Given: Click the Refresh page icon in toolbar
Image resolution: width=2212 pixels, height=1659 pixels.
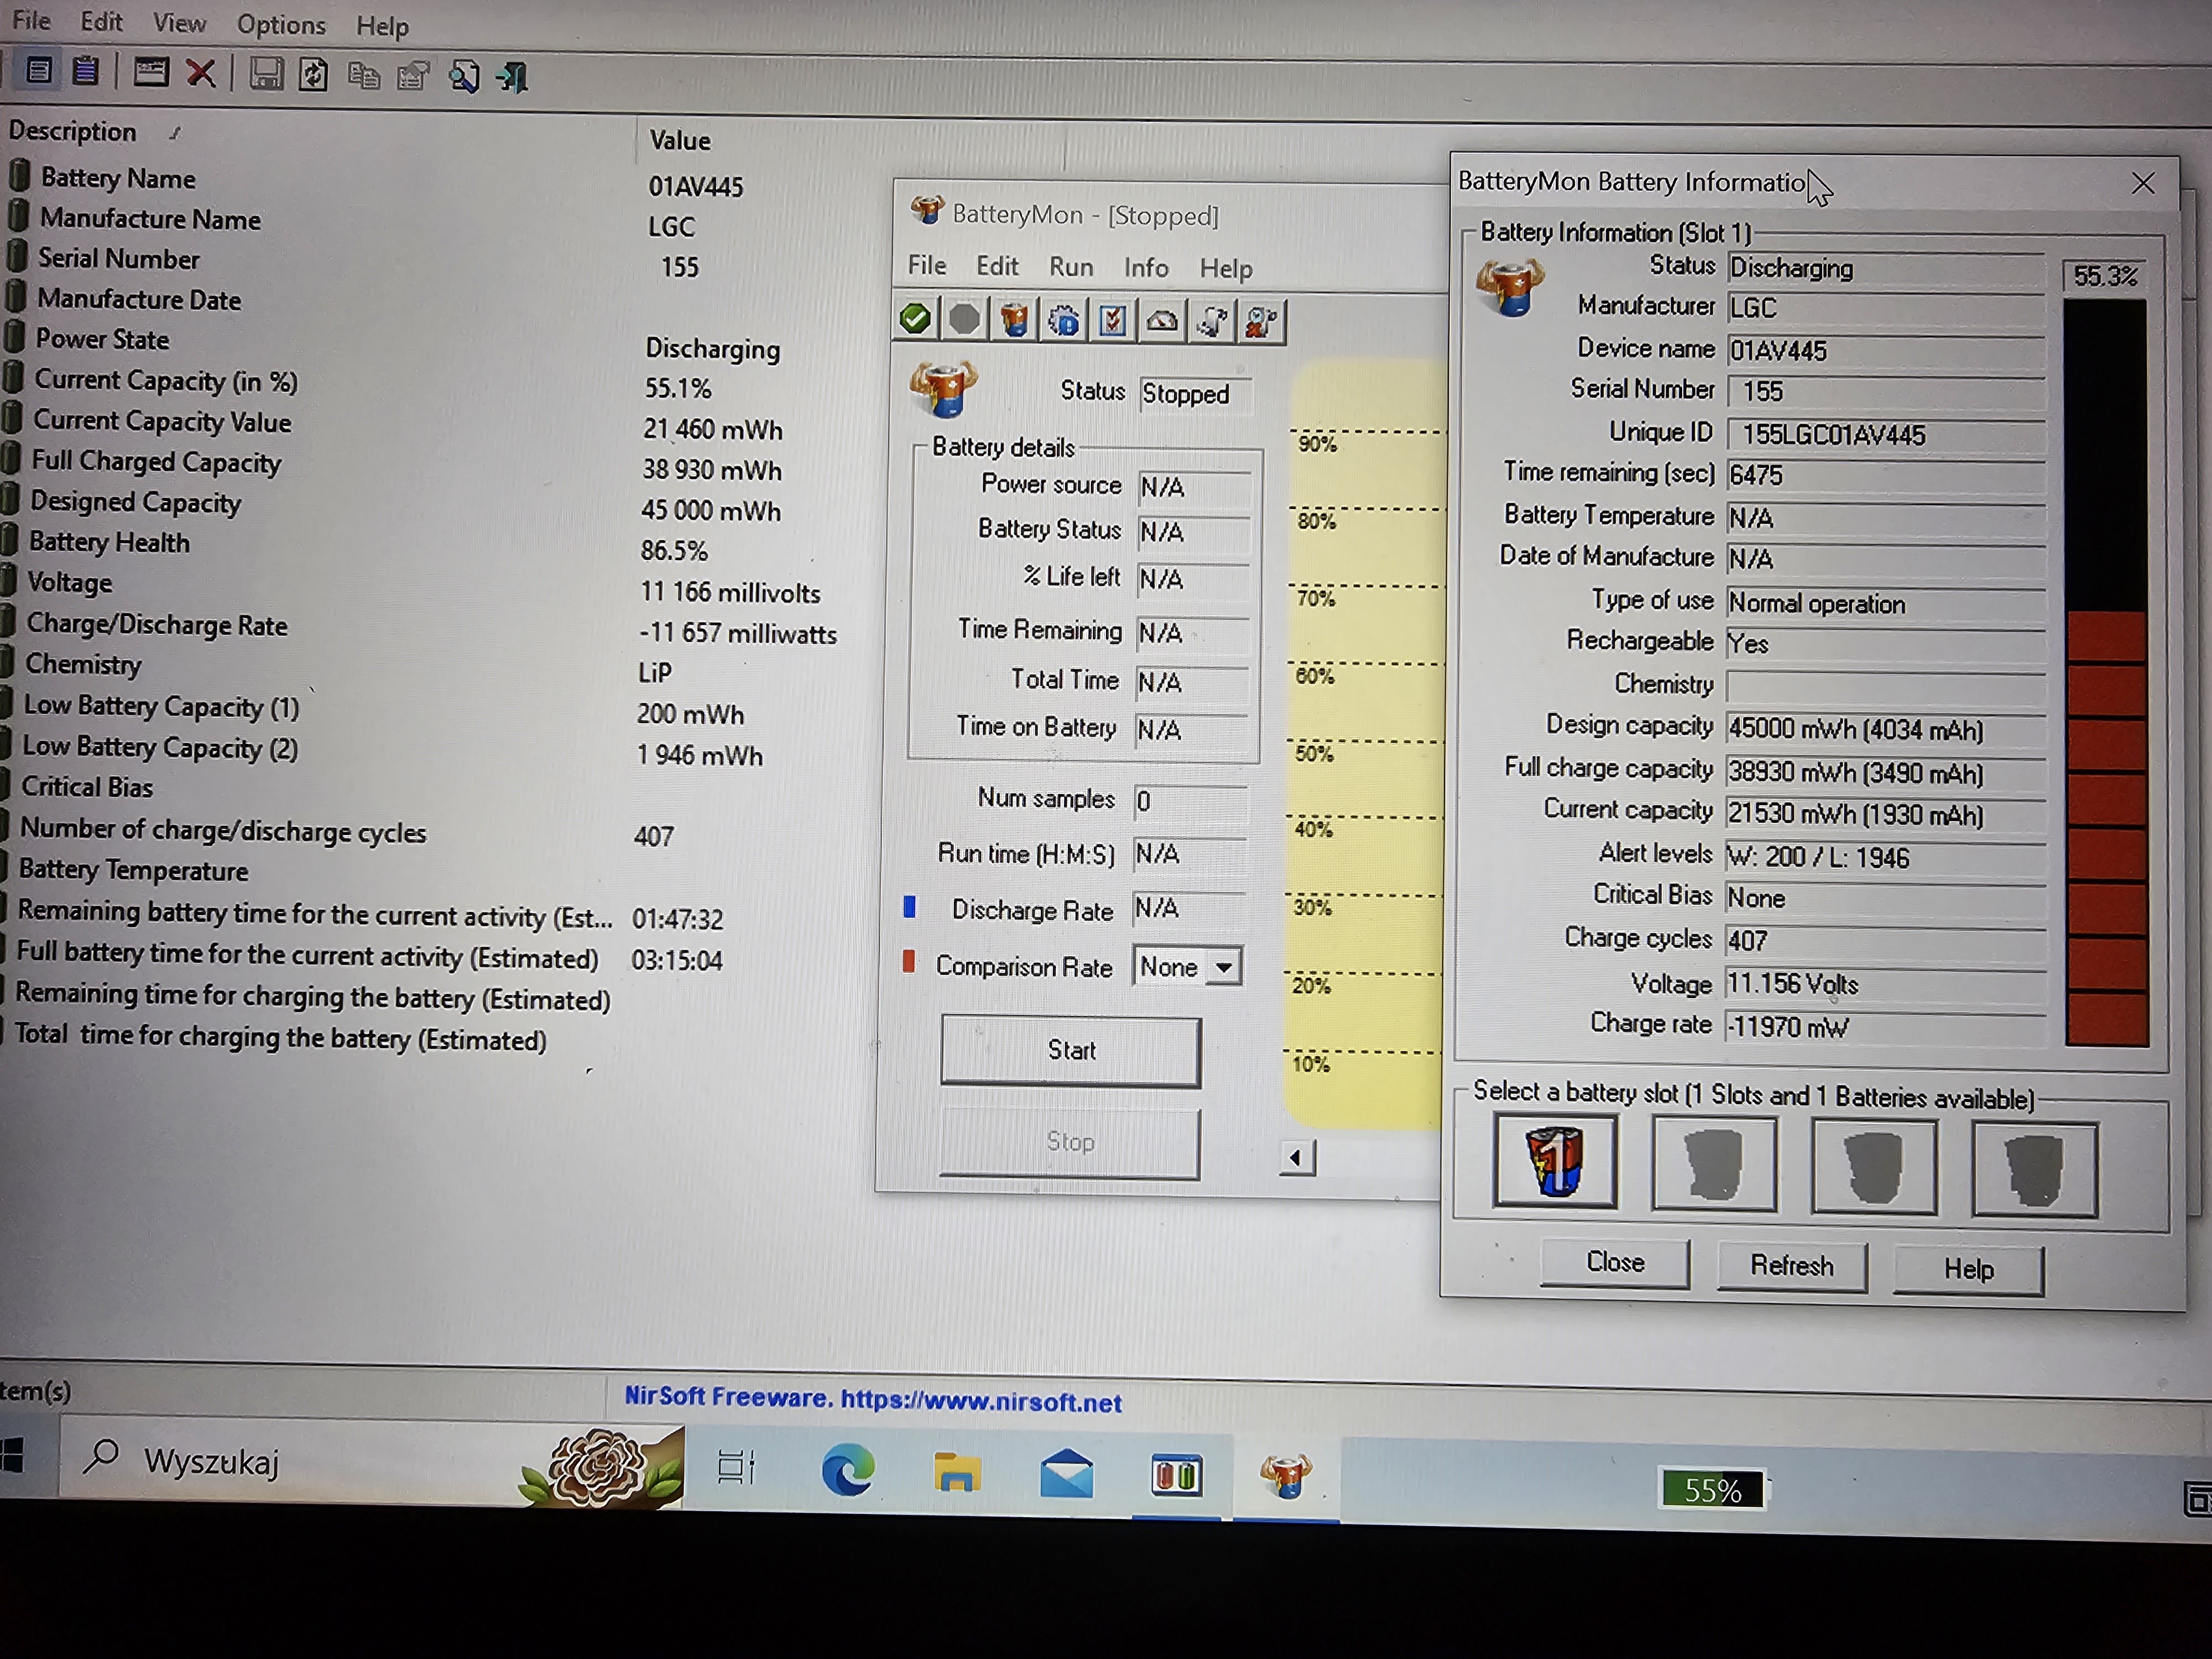Looking at the screenshot, I should 313,75.
